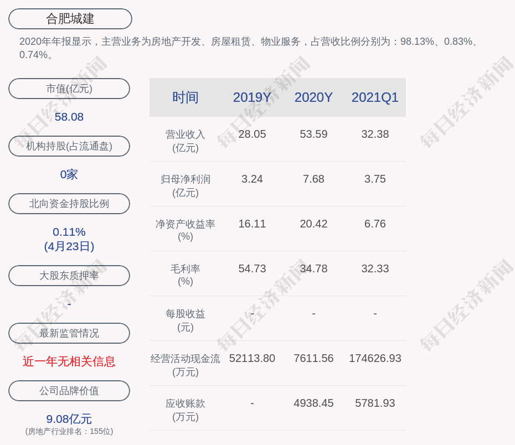
Task: Select net profit value 3.75
Action: tap(375, 179)
